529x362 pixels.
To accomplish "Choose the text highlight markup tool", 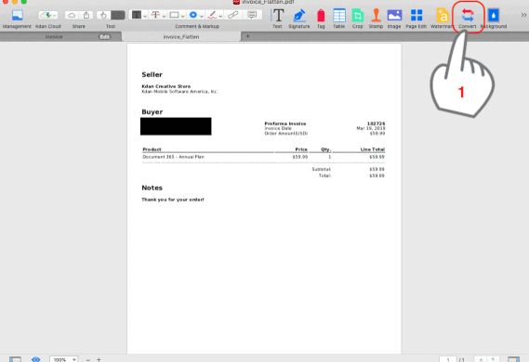I will pyautogui.click(x=137, y=15).
